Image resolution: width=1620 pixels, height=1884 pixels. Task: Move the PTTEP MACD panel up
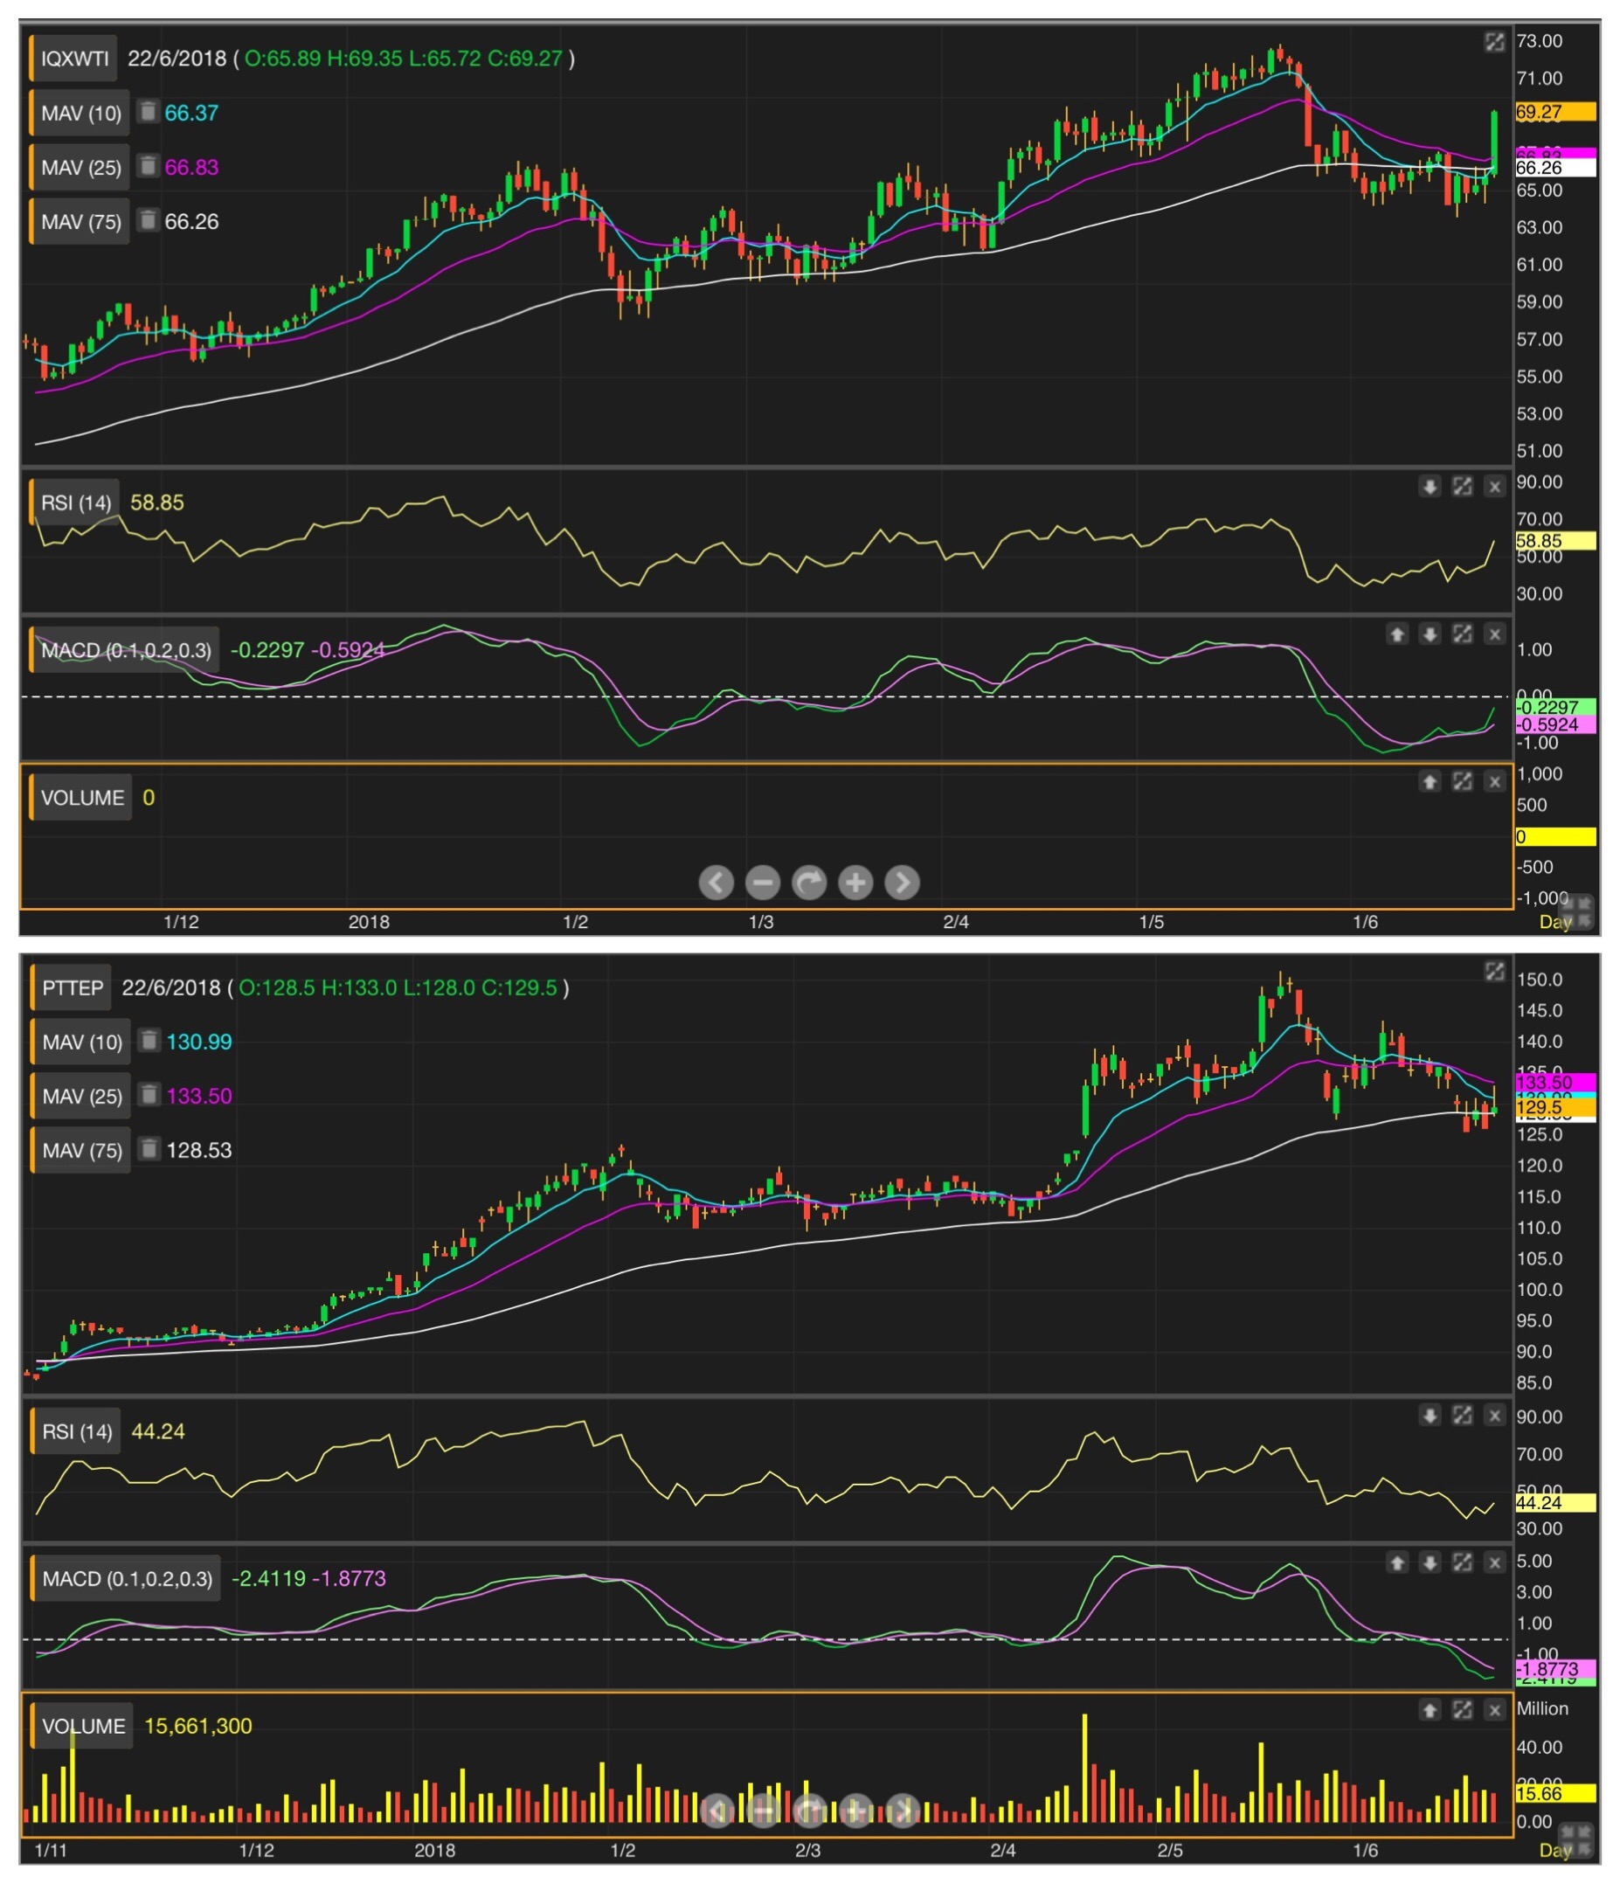(1397, 1562)
